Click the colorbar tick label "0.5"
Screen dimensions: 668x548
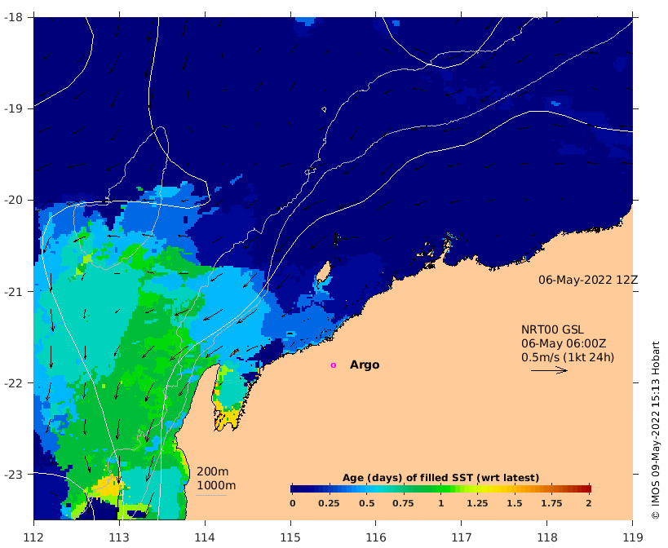pos(366,503)
